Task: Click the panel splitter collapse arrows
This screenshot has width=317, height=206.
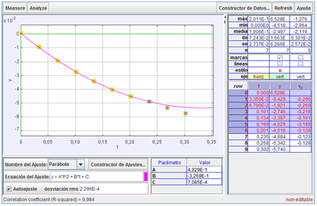Action: point(225,20)
